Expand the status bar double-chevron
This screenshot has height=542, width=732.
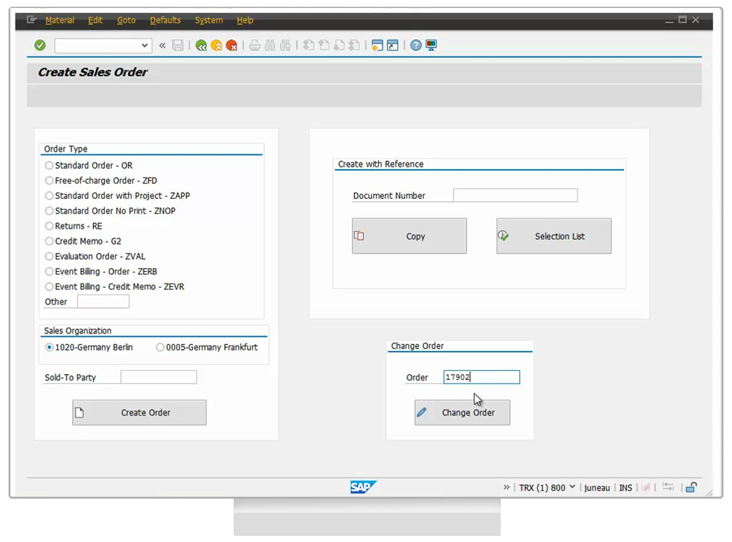(x=506, y=487)
